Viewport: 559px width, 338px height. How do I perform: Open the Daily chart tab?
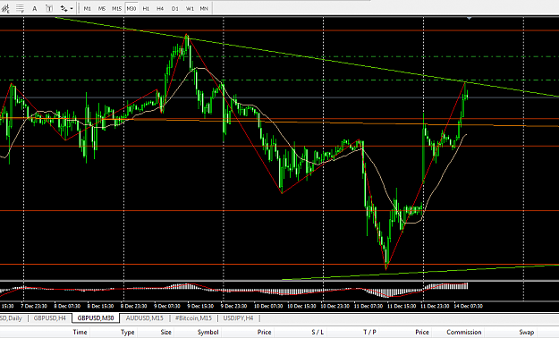pyautogui.click(x=12, y=318)
